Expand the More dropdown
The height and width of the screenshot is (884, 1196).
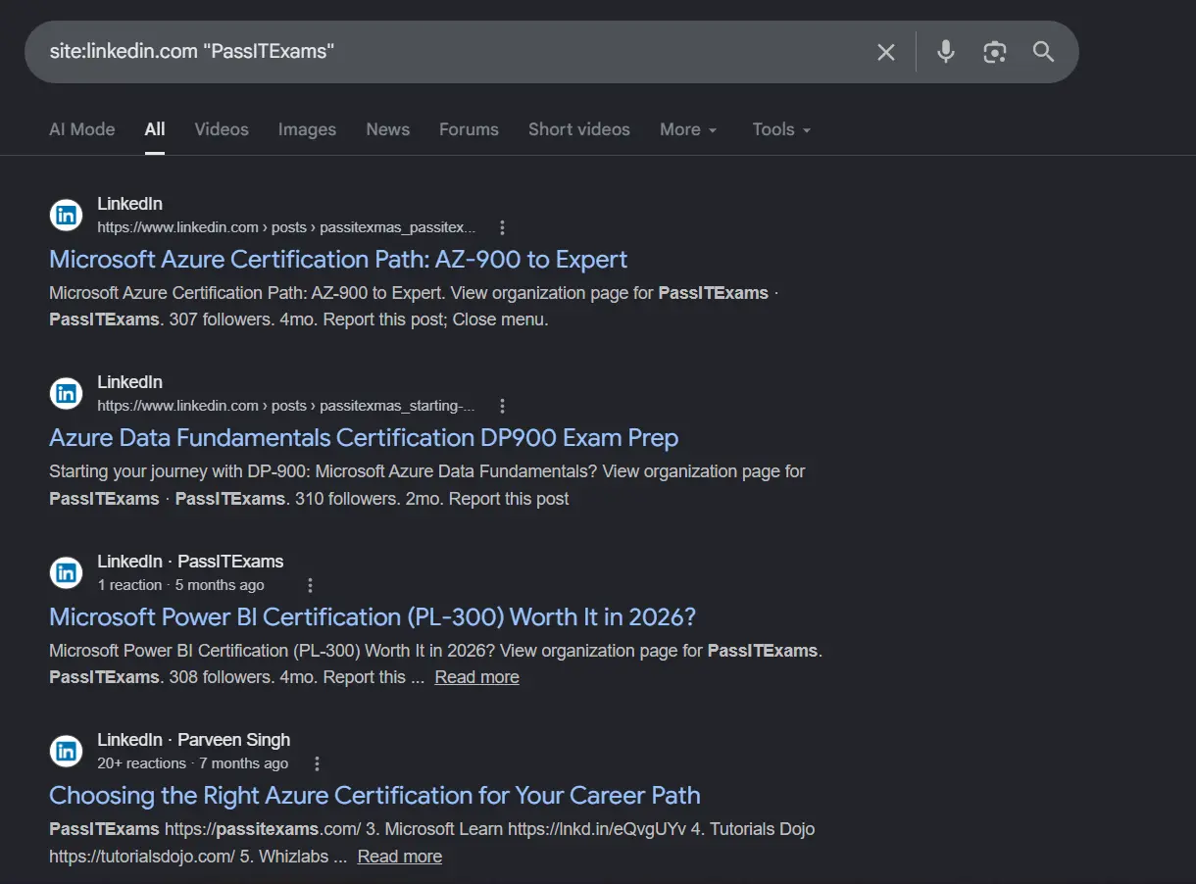[688, 129]
